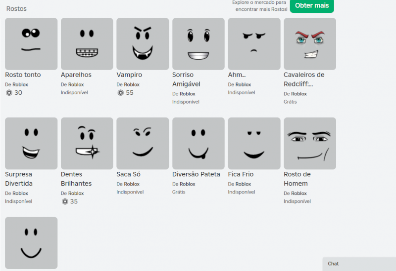This screenshot has height=271, width=396.
Task: Click the Obter mais button
Action: point(312,5)
